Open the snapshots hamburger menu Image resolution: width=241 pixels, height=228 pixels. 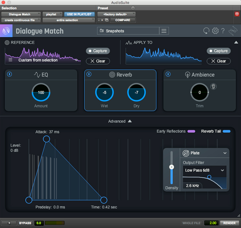click(164, 31)
